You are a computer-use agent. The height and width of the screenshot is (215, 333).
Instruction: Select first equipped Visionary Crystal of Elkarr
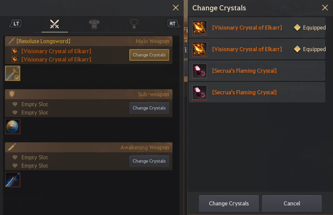(x=257, y=28)
